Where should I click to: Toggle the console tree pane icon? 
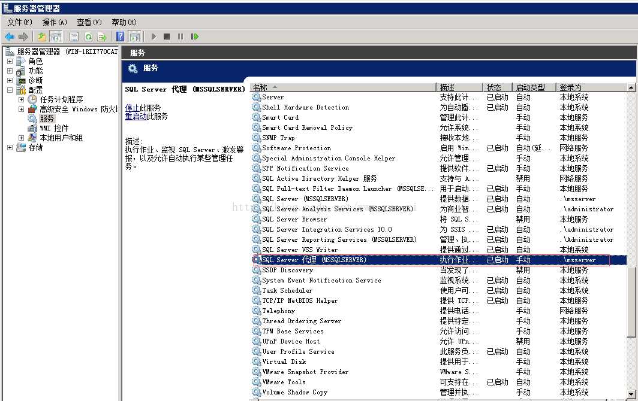click(56, 37)
